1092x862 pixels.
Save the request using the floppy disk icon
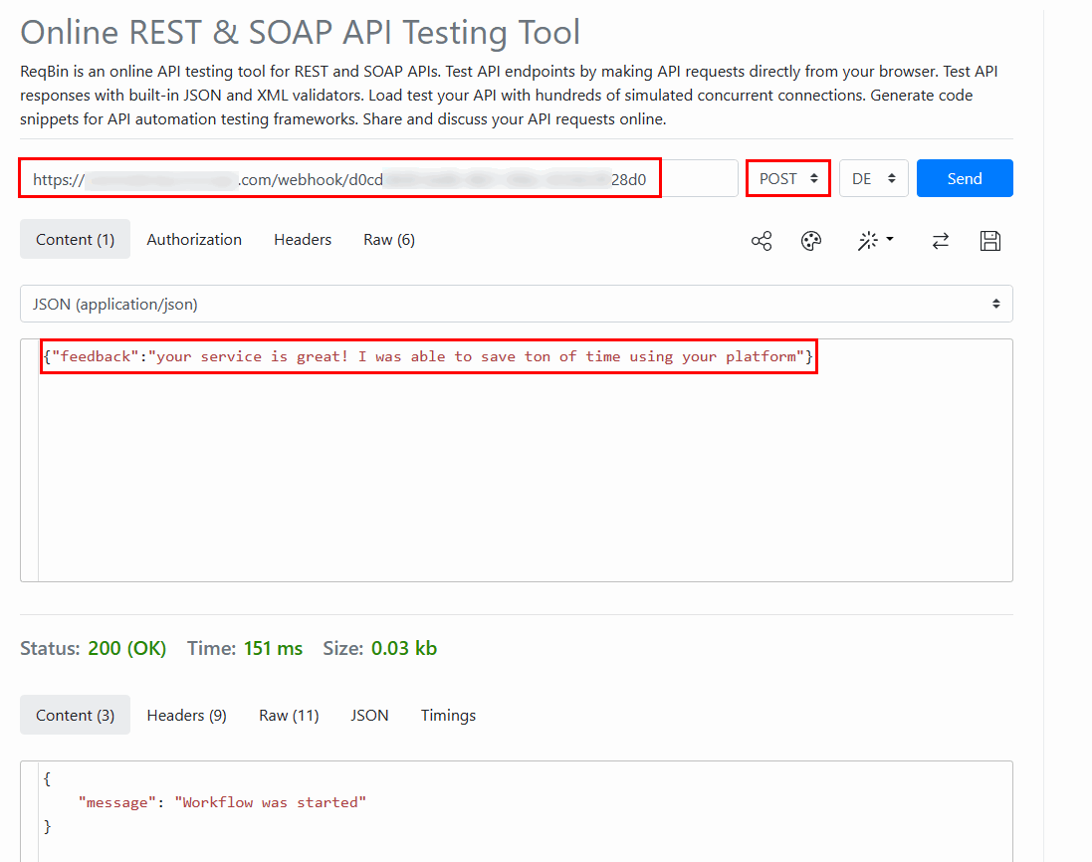(990, 240)
